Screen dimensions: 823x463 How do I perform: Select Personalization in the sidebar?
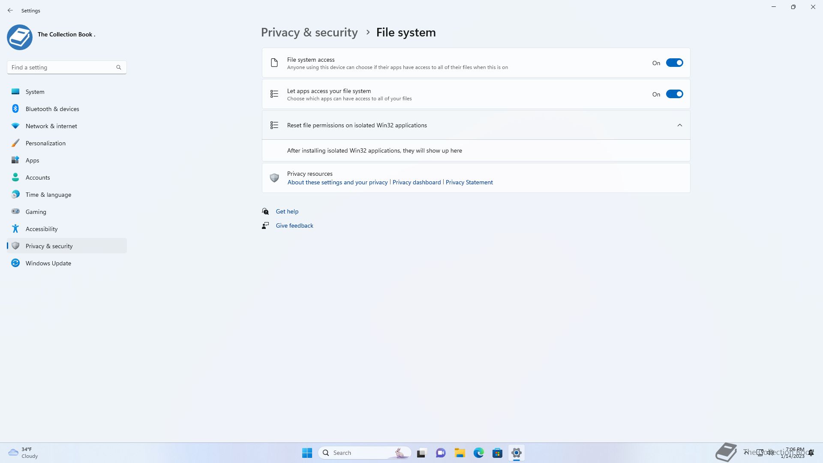(x=67, y=143)
